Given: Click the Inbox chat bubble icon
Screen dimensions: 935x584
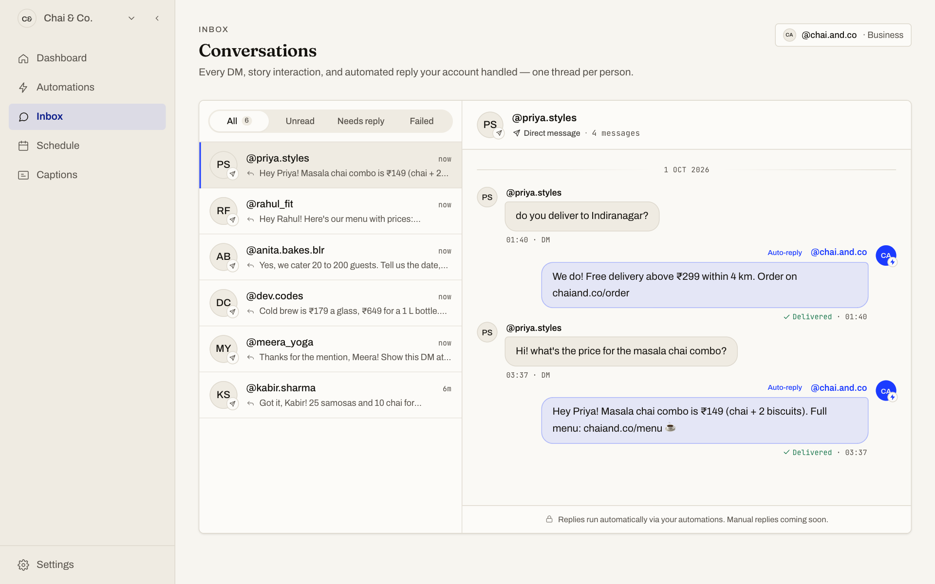Looking at the screenshot, I should pos(23,117).
